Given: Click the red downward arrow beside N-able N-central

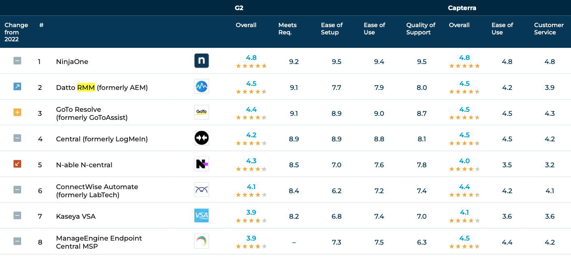Looking at the screenshot, I should [17, 164].
